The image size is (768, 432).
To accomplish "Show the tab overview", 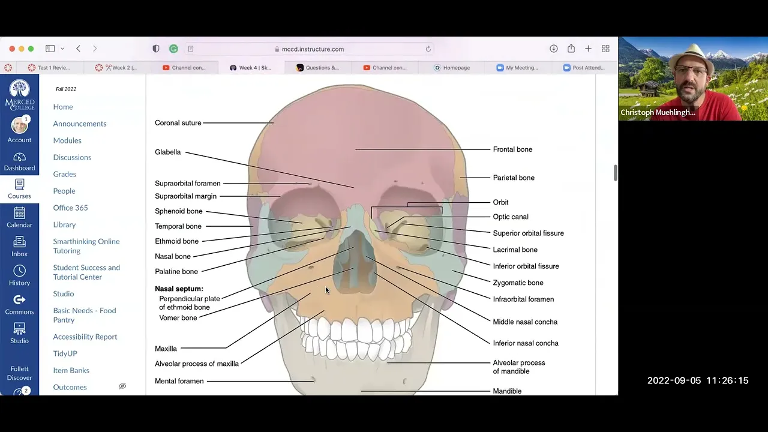I will pyautogui.click(x=605, y=49).
